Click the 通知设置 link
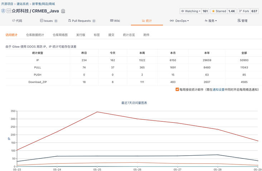The width and height of the screenshot is (262, 171). coord(218,90)
